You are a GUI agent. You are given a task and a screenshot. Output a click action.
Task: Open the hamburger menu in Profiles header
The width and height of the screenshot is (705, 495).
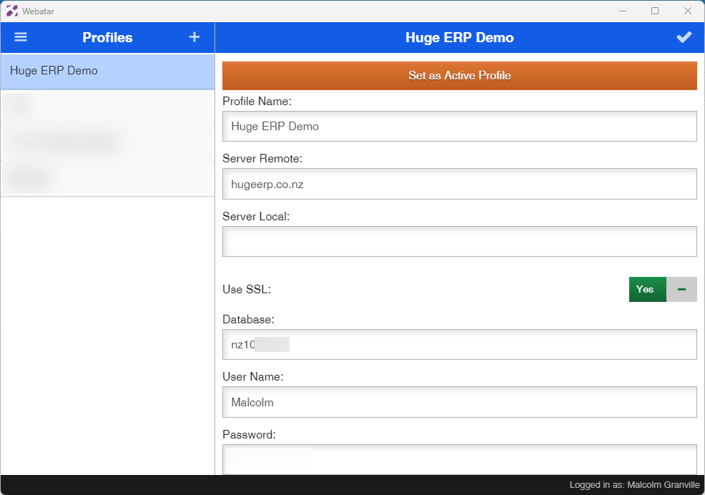tap(21, 37)
